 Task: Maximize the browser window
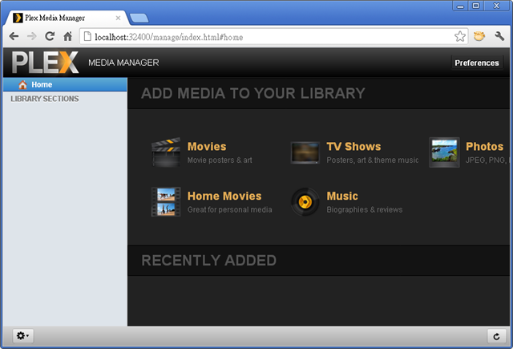tap(476, 6)
